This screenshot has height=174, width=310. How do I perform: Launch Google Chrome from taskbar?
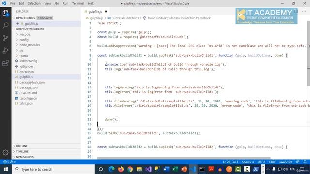130,169
